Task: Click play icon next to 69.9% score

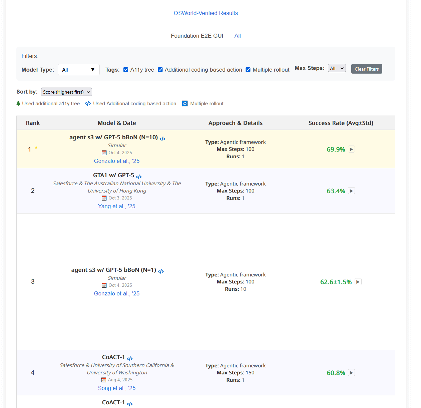Action: coord(351,149)
